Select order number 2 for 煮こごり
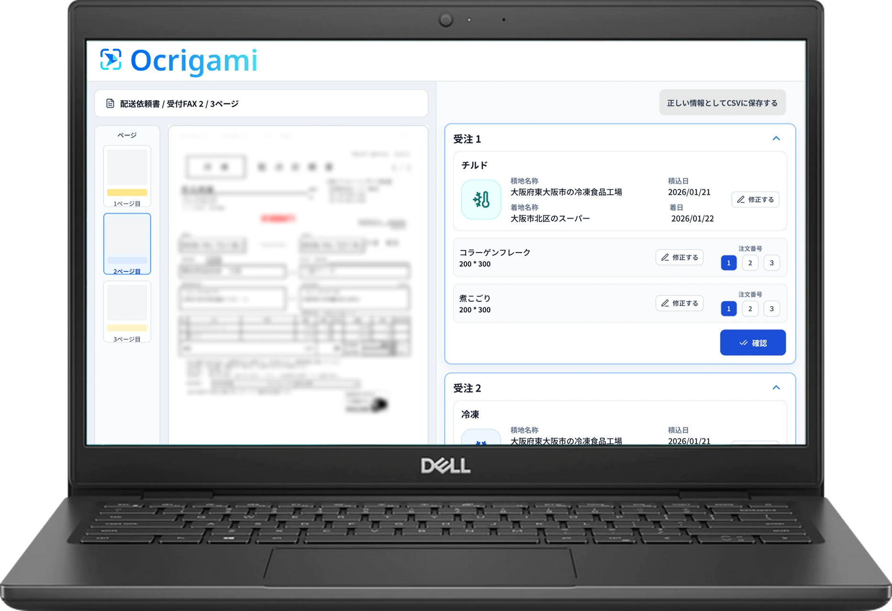This screenshot has width=892, height=611. pos(750,309)
